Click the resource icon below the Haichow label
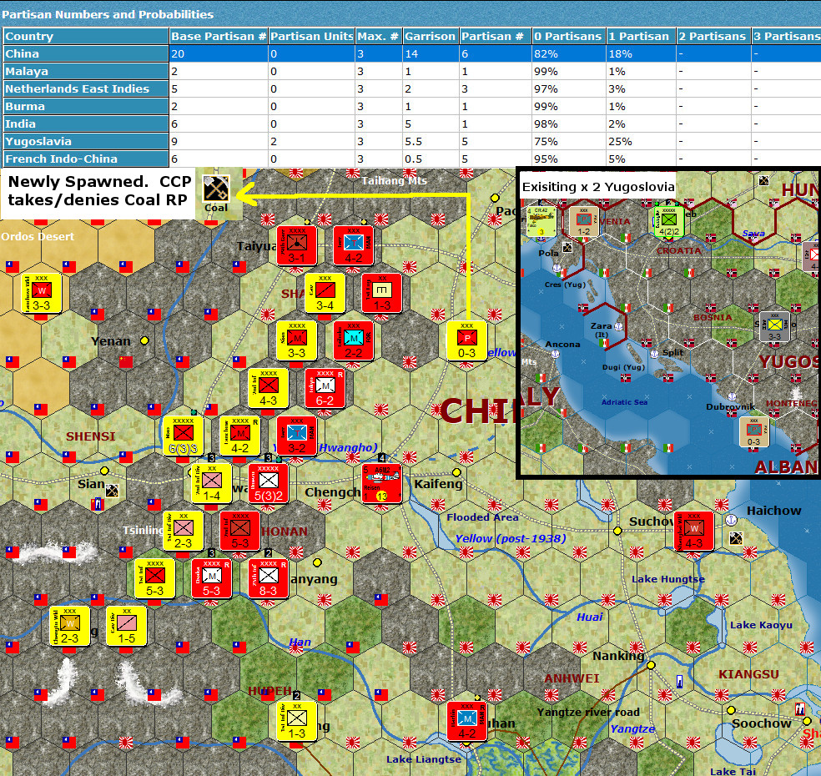 point(736,537)
